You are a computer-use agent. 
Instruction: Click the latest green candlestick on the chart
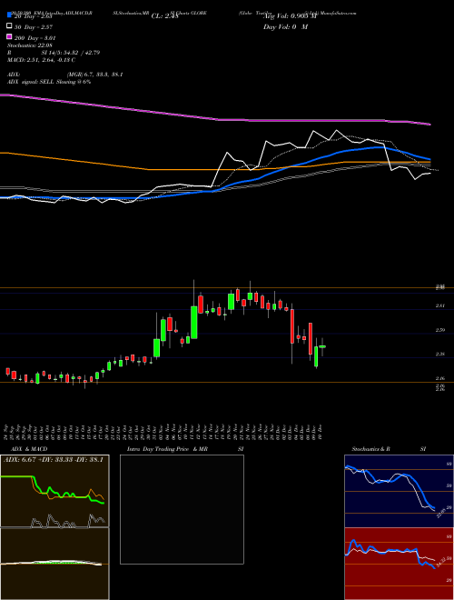point(322,346)
